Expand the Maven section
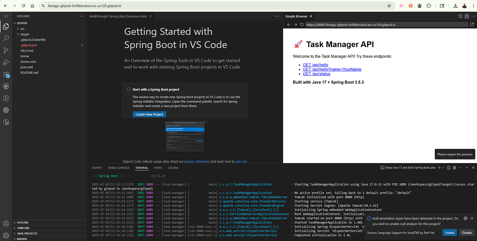The width and height of the screenshot is (477, 241). [49, 239]
